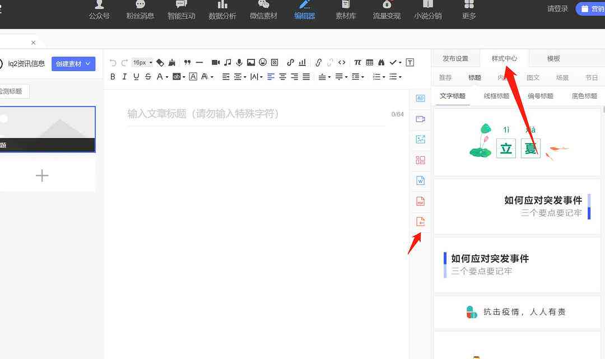Switch to the 发布设置 tab

click(x=455, y=59)
